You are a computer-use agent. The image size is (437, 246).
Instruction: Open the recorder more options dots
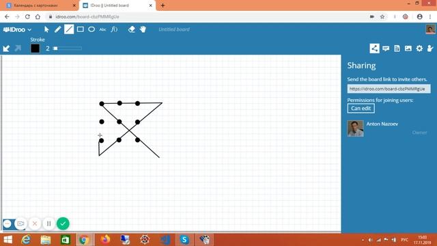pyautogui.click(x=8, y=223)
